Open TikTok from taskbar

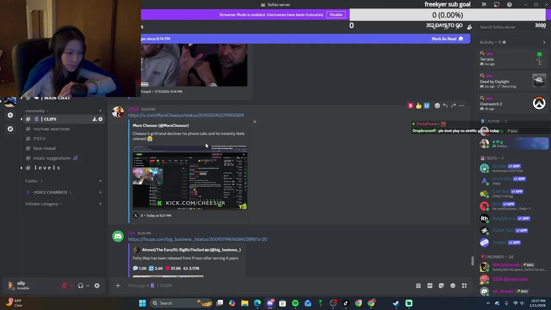pos(346,303)
